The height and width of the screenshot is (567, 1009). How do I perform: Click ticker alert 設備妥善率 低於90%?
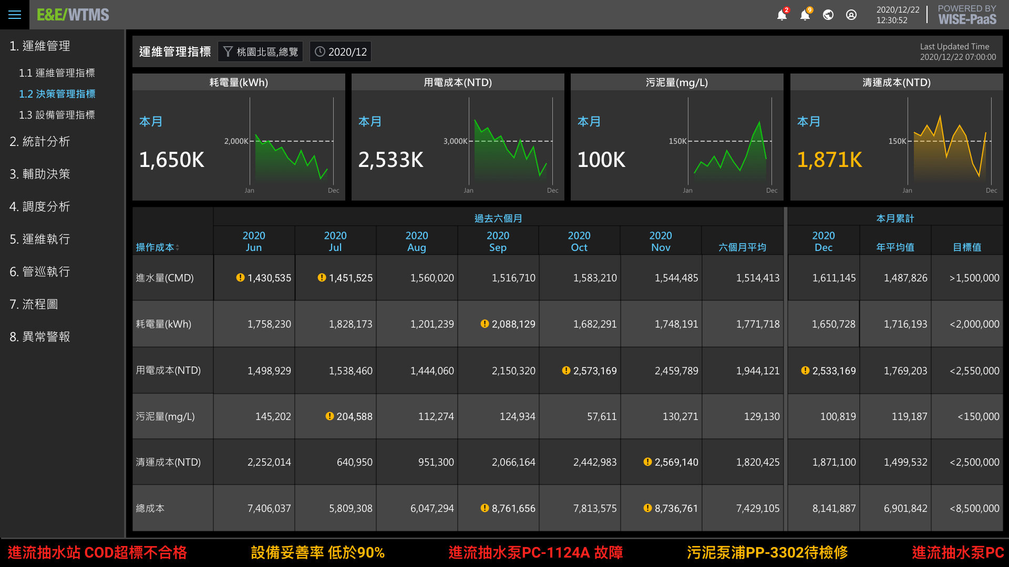[318, 552]
